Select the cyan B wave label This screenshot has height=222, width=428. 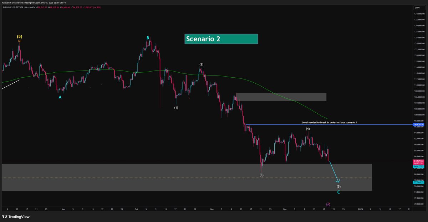(148, 38)
